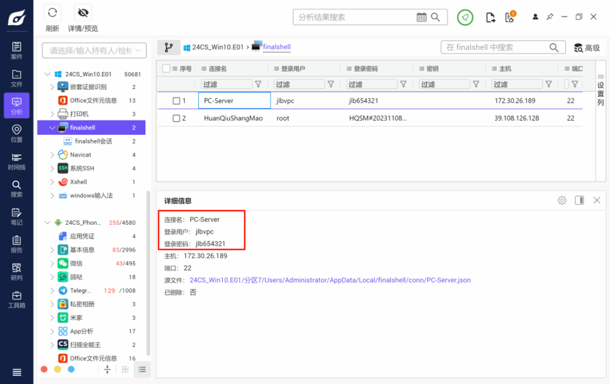This screenshot has width=610, height=384.
Task: Check the checkbox for row 2 HuanQiuShangMao
Action: point(176,118)
